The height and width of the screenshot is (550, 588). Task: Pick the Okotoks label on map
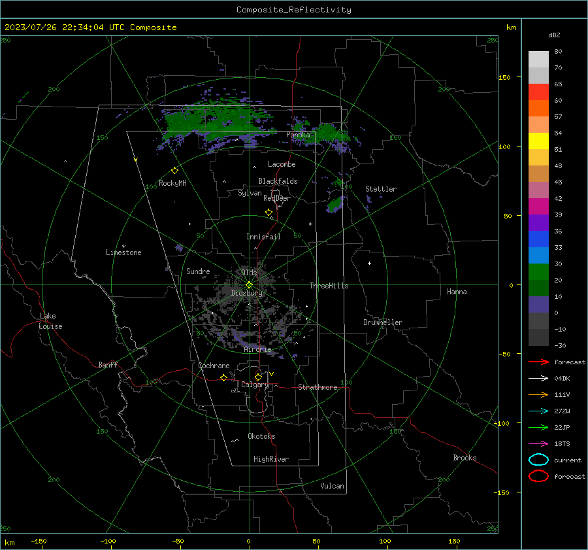click(261, 436)
